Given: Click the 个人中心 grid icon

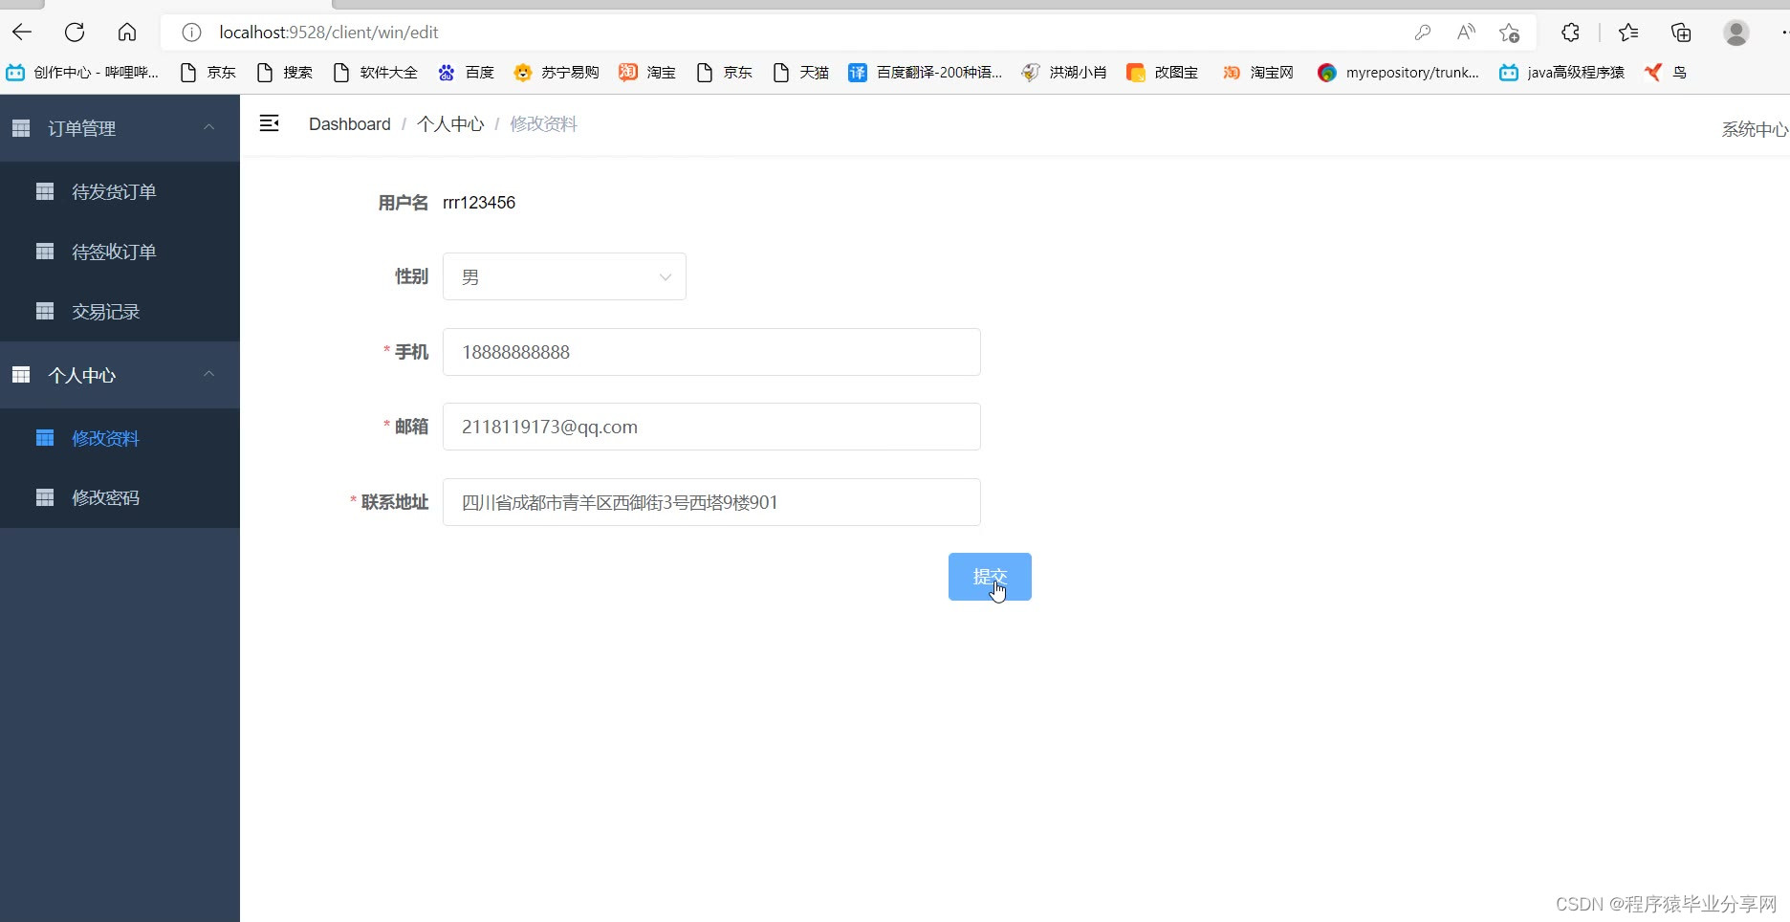Looking at the screenshot, I should point(21,375).
